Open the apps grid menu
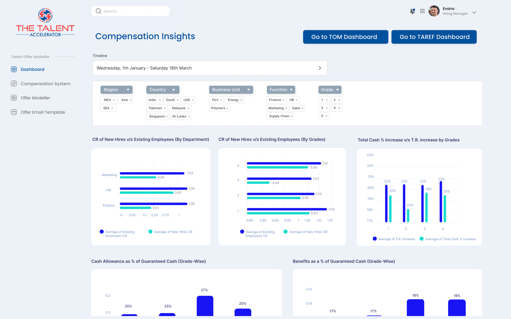The height and width of the screenshot is (319, 511). (x=422, y=11)
